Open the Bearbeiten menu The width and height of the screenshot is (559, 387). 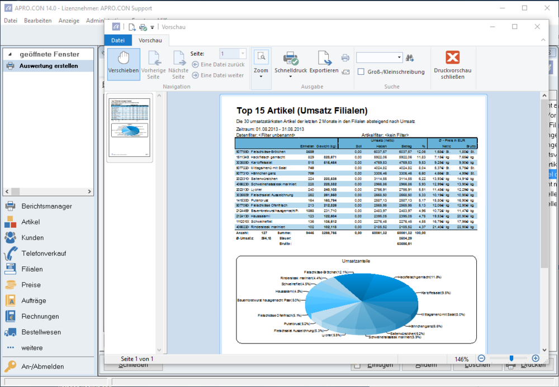[38, 21]
